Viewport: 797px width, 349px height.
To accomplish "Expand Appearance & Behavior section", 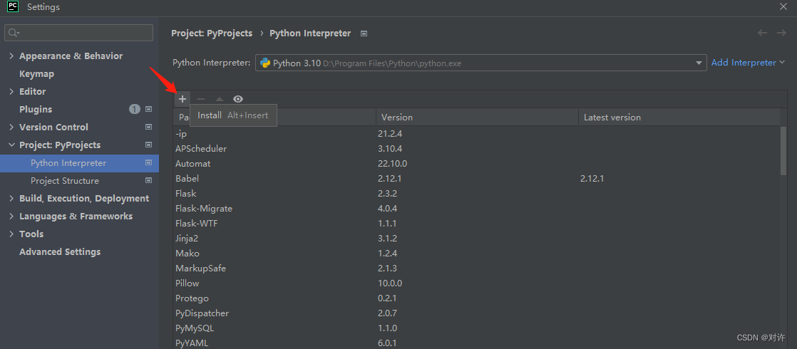I will pos(11,56).
